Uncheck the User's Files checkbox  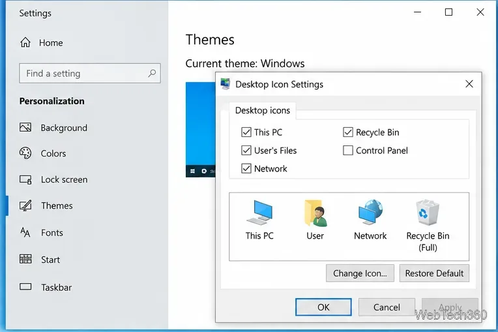(246, 150)
